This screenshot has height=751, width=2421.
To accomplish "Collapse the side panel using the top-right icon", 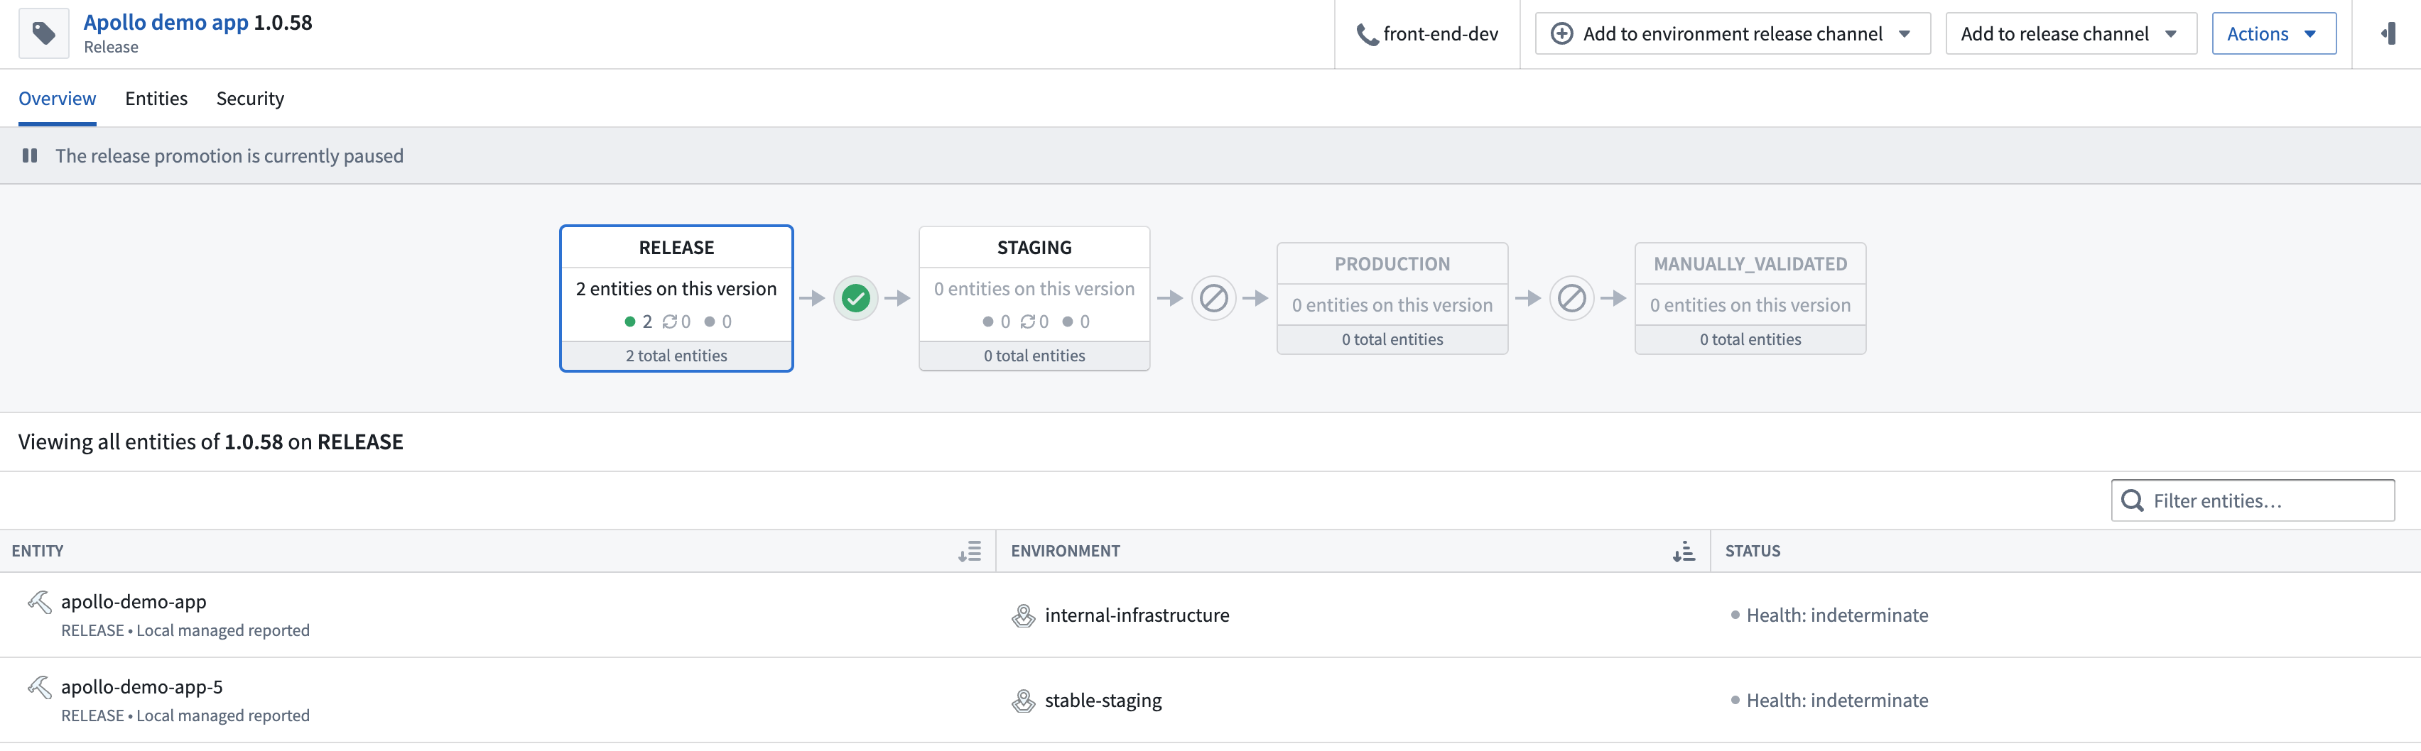I will [2387, 34].
